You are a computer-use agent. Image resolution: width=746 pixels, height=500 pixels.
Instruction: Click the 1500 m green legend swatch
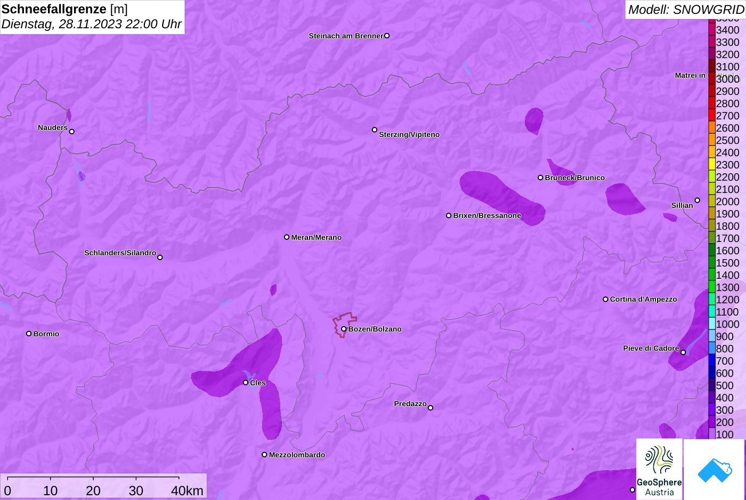click(712, 262)
